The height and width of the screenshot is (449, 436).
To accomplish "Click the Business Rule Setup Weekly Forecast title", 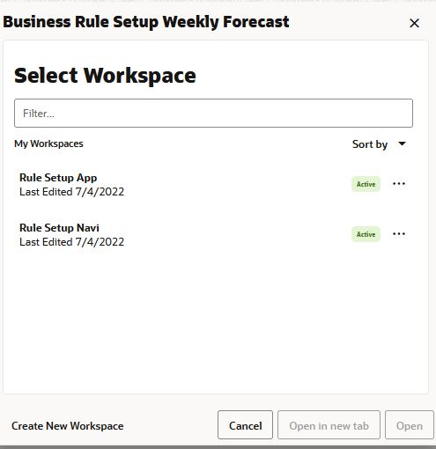I will point(146,22).
